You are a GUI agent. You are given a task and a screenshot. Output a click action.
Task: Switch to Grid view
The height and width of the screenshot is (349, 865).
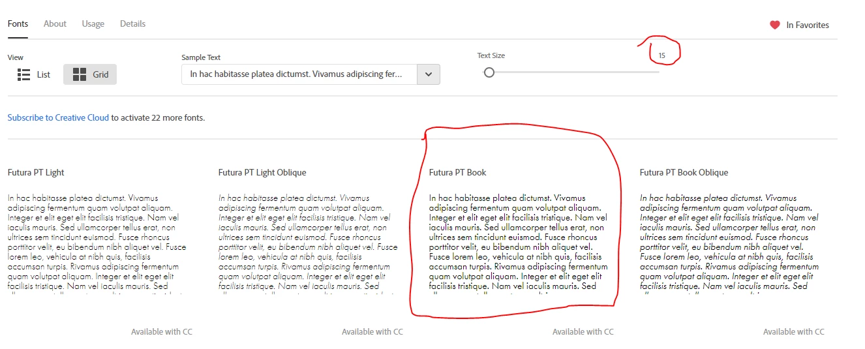(90, 74)
